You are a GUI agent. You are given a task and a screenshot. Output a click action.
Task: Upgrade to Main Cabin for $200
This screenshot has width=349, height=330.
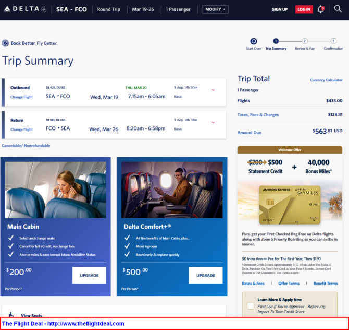(89, 275)
